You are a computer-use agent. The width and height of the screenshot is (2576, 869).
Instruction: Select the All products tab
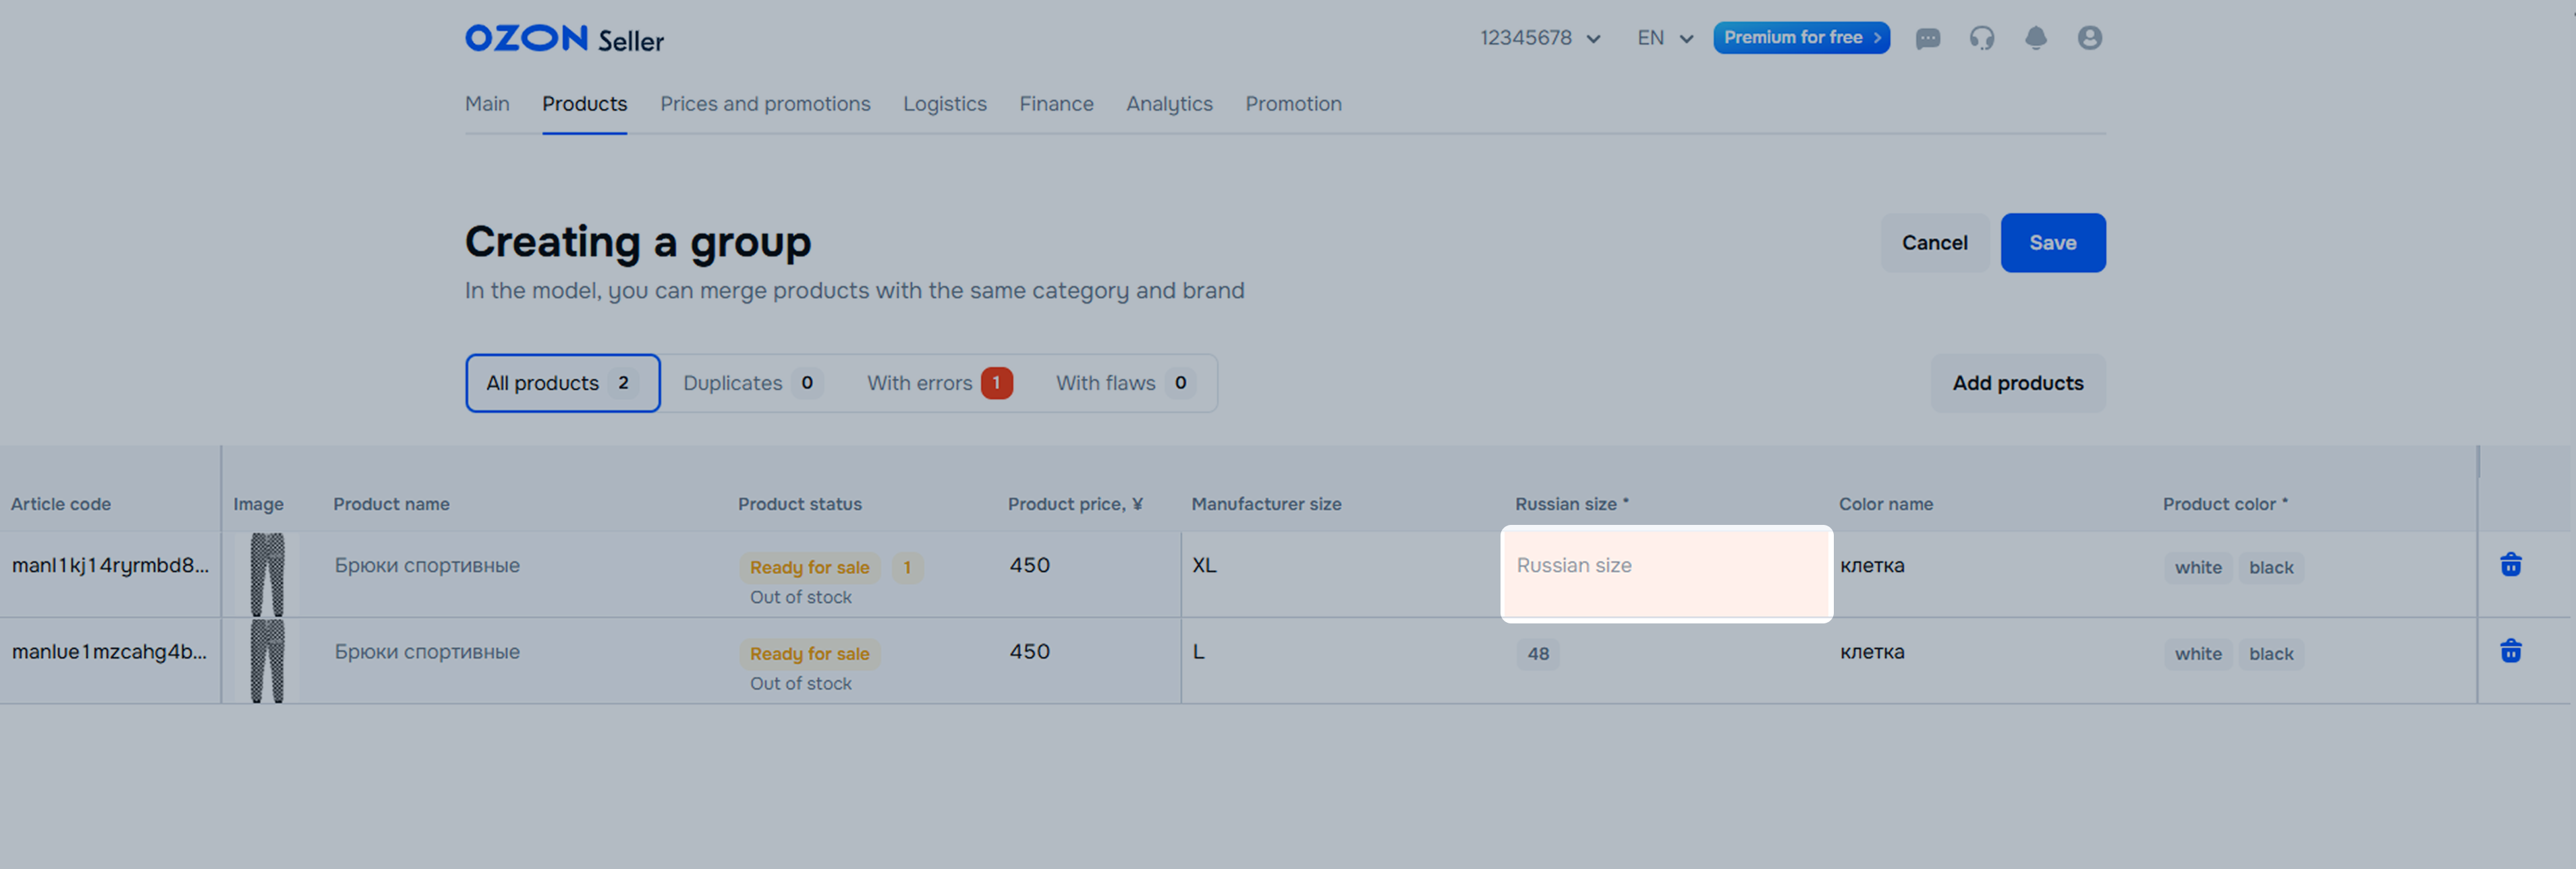(x=562, y=383)
